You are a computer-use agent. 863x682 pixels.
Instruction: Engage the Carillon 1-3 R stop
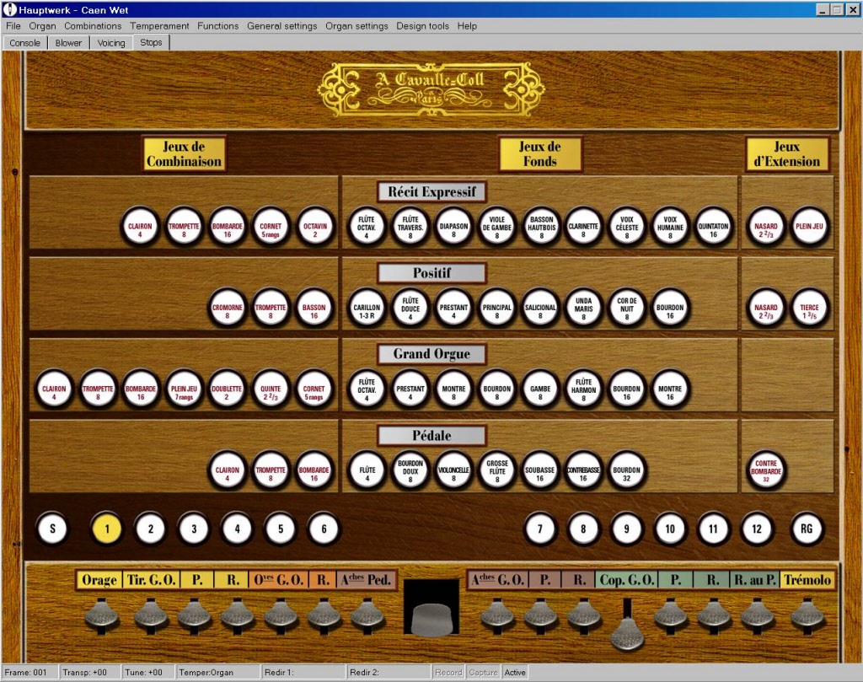367,309
